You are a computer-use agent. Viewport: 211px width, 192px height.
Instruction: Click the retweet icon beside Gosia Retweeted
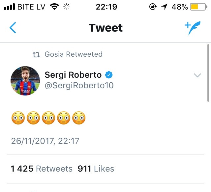point(37,54)
